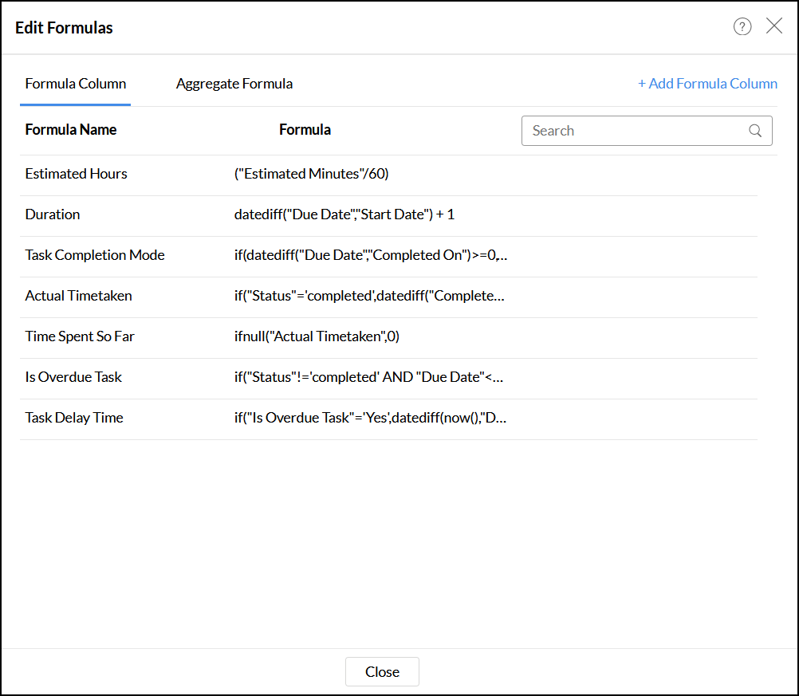Choose the Is Overdue Task formula

(73, 377)
